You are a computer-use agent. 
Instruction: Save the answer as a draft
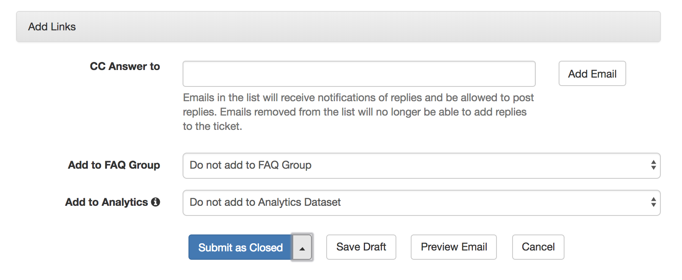coord(361,247)
